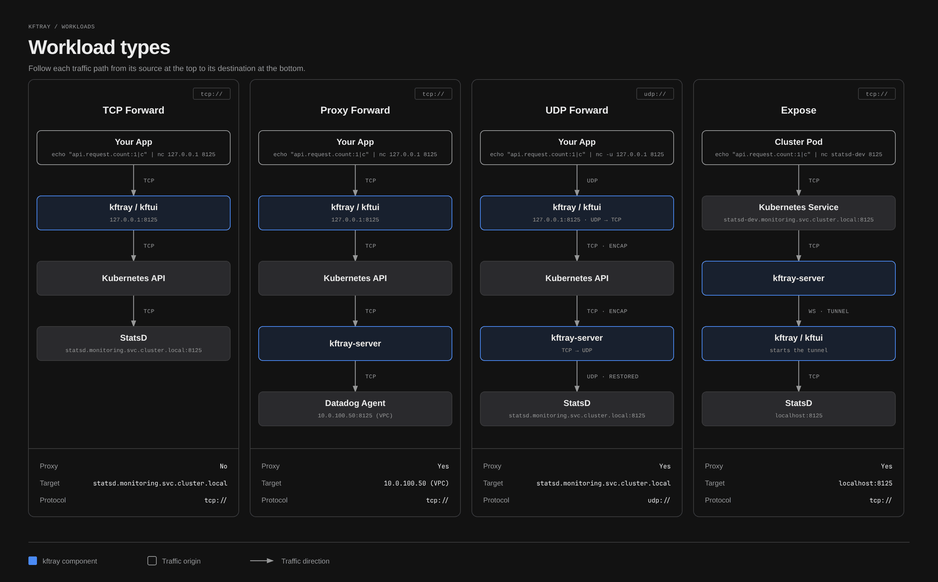Click the StatsD node in UDP Forward card

tap(577, 409)
